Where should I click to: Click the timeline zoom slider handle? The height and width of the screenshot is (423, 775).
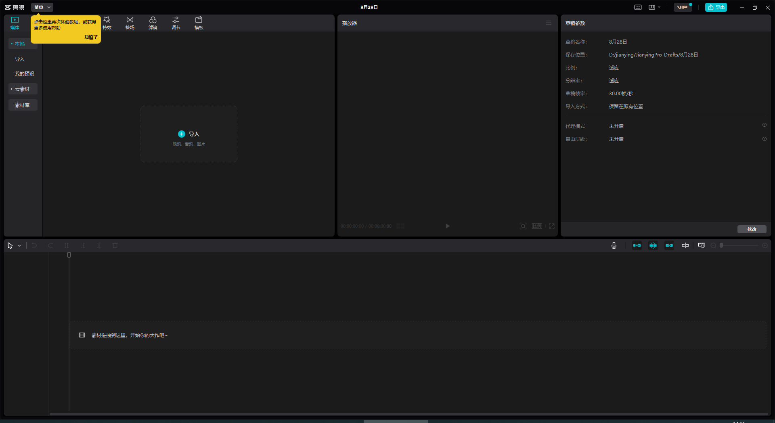(721, 245)
